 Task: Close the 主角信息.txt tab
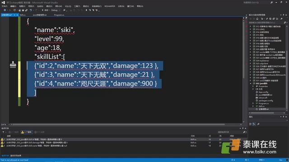pos(17,15)
